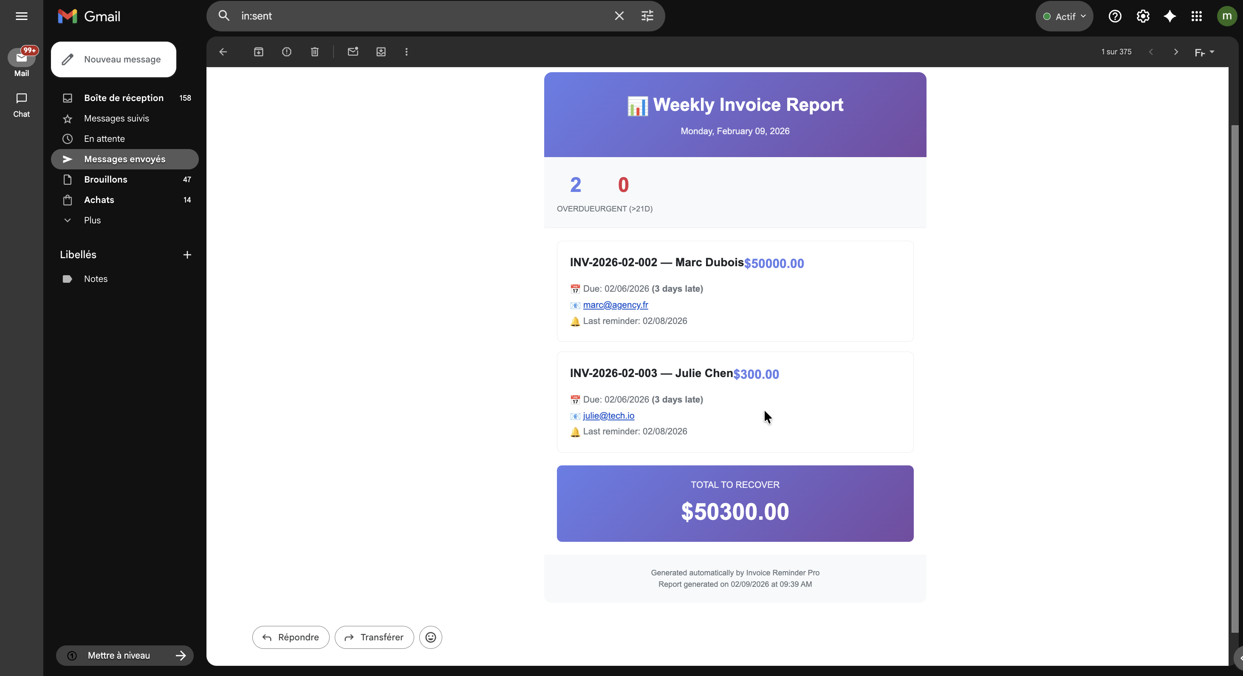The height and width of the screenshot is (676, 1243).
Task: Expand the Plus section in sidebar
Action: coord(92,220)
